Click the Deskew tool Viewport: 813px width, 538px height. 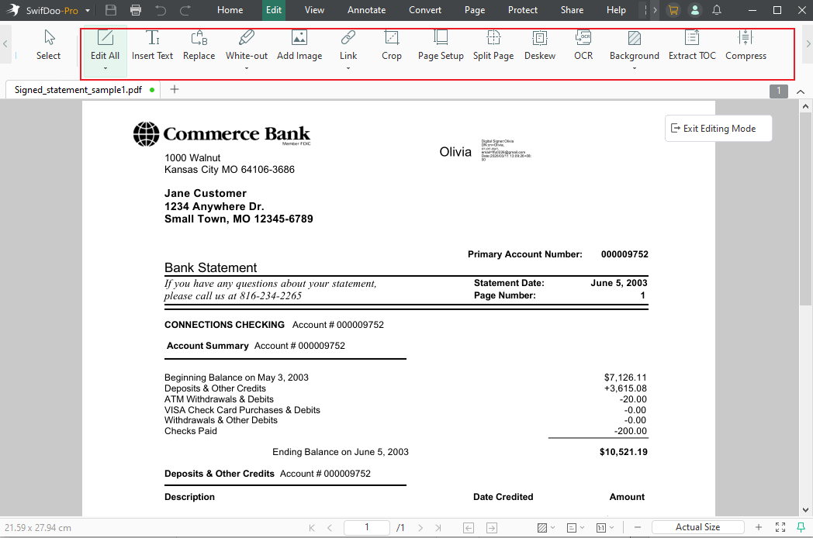pyautogui.click(x=540, y=45)
